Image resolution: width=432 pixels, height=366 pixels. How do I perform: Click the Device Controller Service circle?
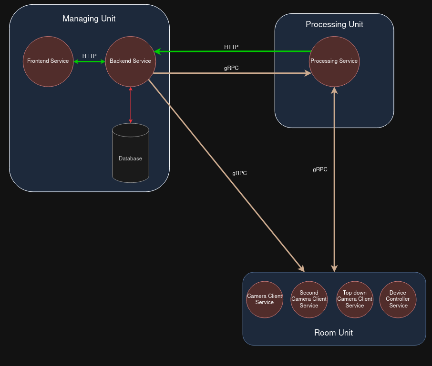[x=398, y=299]
